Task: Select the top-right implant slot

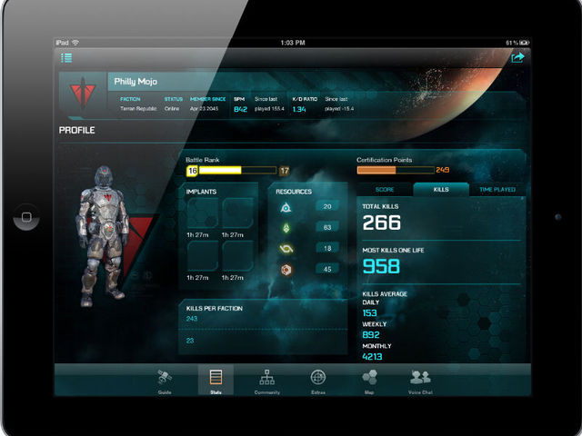Action: pyautogui.click(x=237, y=213)
